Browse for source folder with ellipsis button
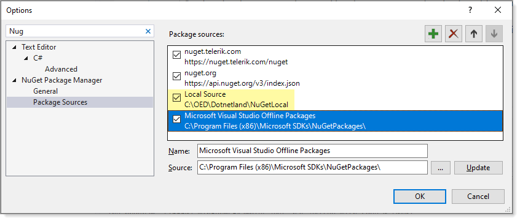Image resolution: width=520 pixels, height=221 pixels. 441,168
